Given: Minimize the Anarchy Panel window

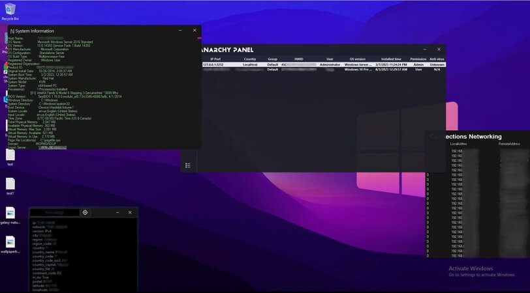Looking at the screenshot, I should tap(425, 49).
